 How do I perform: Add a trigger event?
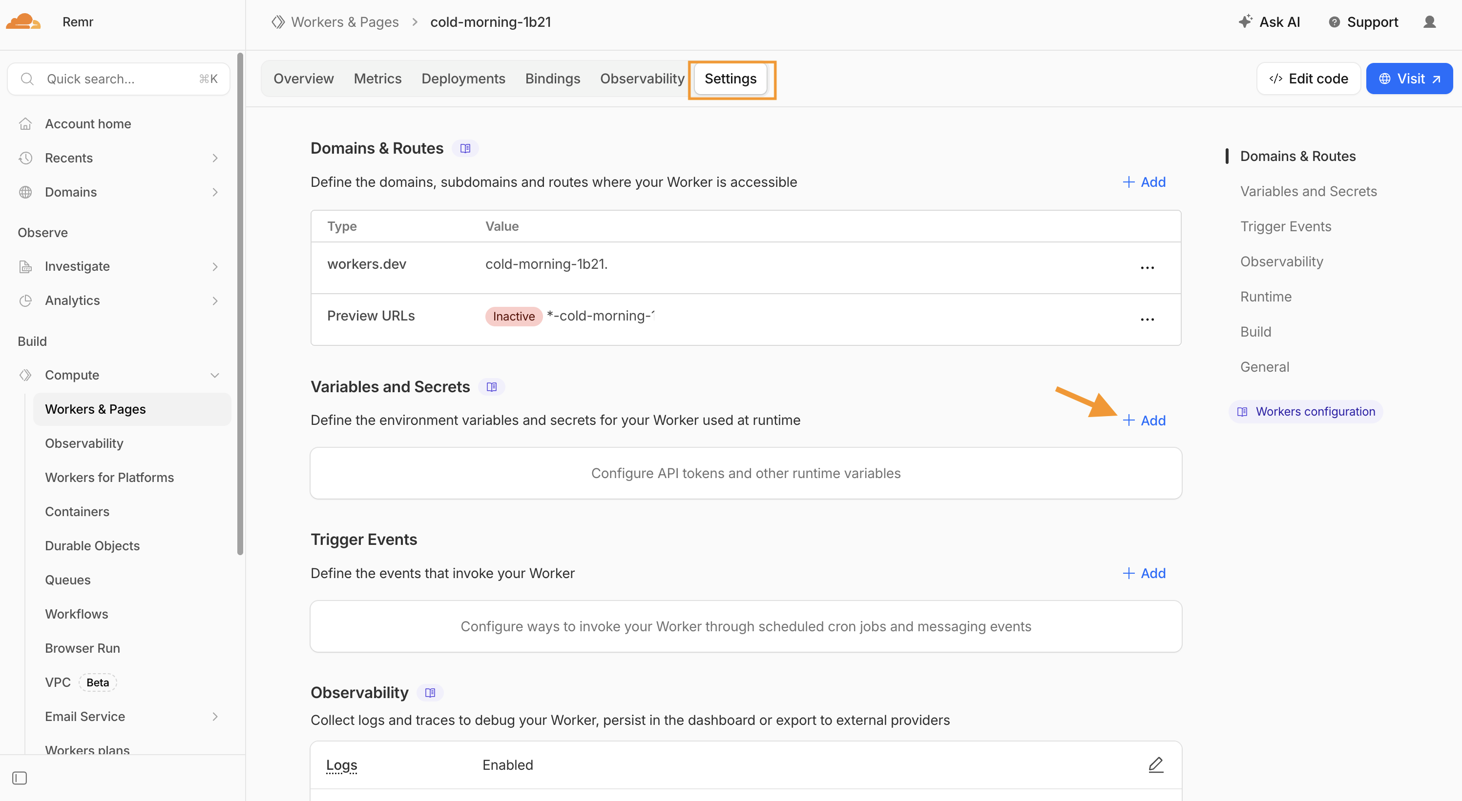1144,573
